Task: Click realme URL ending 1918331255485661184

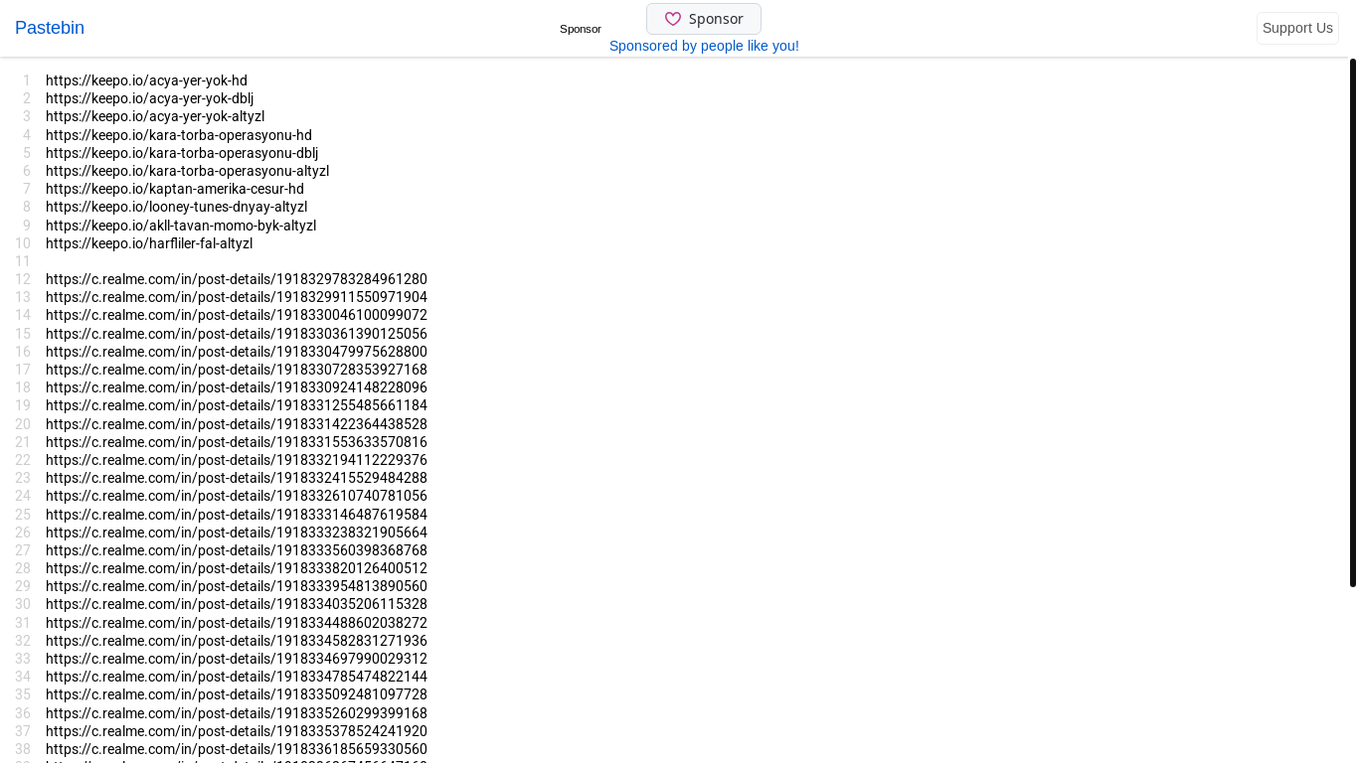Action: point(237,405)
